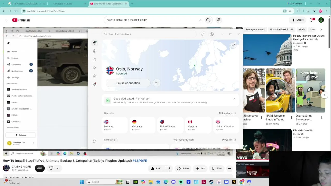Viewport: 331px width, 186px height.
Task: Open the YouTube guide hamburger menu
Action: tap(6, 20)
